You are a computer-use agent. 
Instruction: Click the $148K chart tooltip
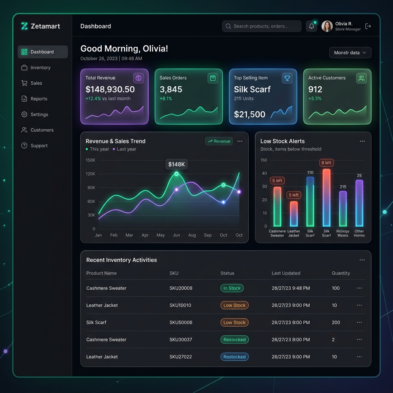(x=177, y=164)
